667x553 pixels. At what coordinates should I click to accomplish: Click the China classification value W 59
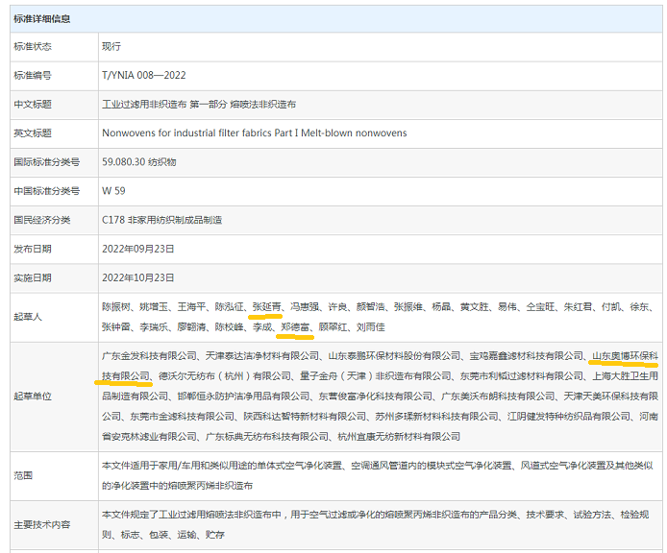coord(113,191)
